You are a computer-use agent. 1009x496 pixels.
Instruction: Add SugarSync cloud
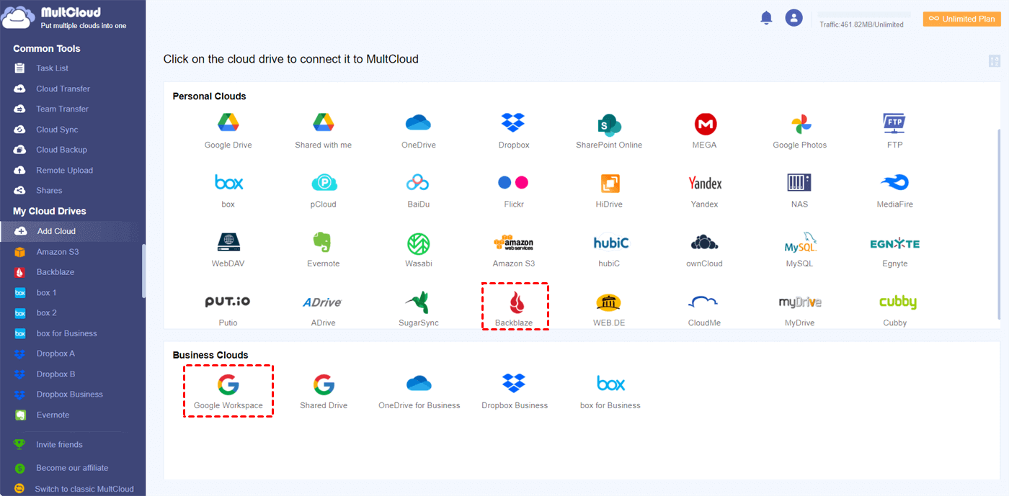coord(418,310)
